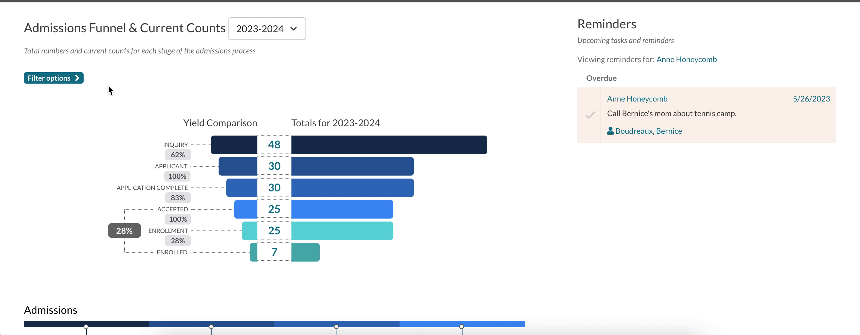
Task: Mark the tennis camp reminder complete
Action: pos(590,115)
